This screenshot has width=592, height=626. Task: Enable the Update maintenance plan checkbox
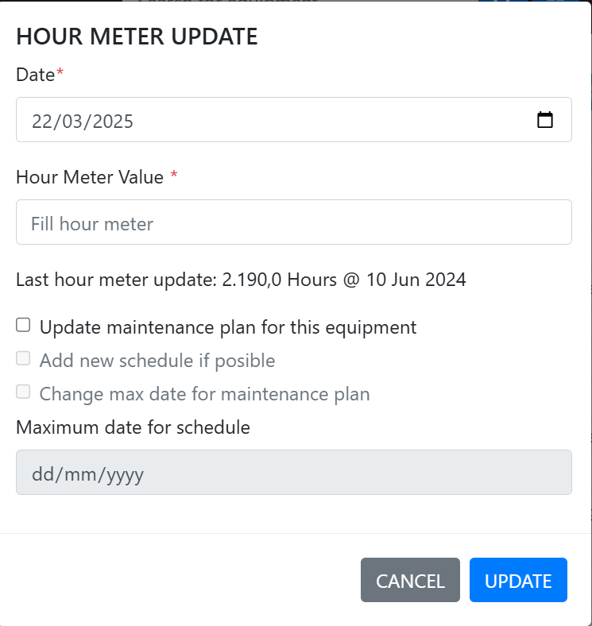pyautogui.click(x=24, y=325)
